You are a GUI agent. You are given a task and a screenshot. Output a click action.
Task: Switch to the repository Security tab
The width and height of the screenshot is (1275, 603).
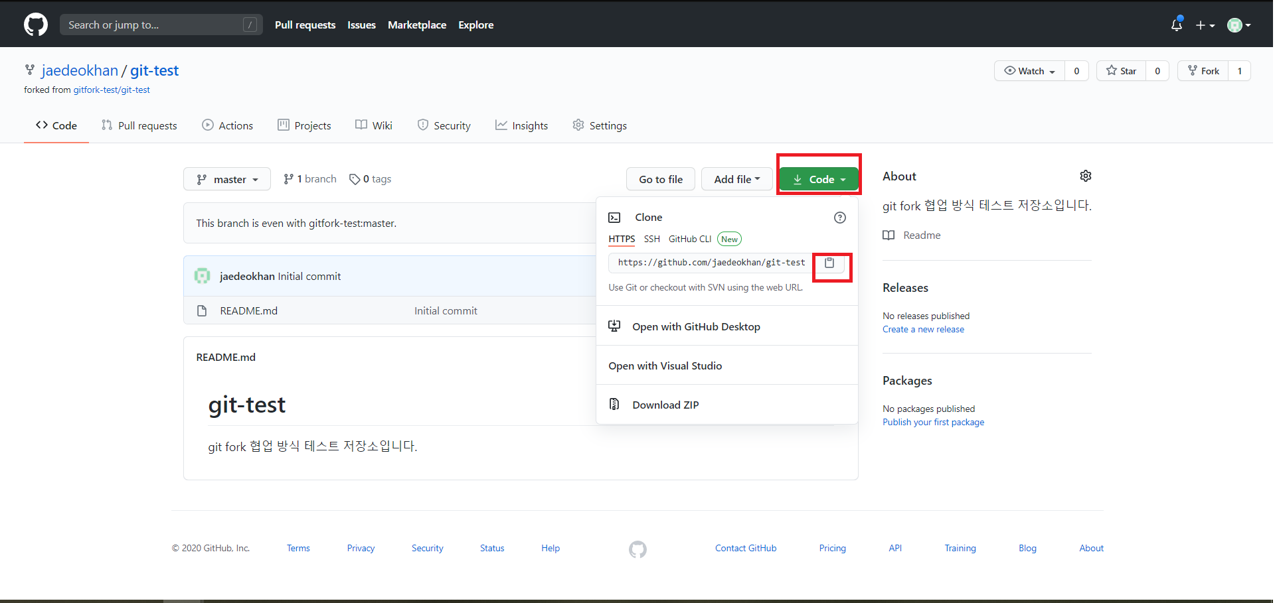(444, 125)
